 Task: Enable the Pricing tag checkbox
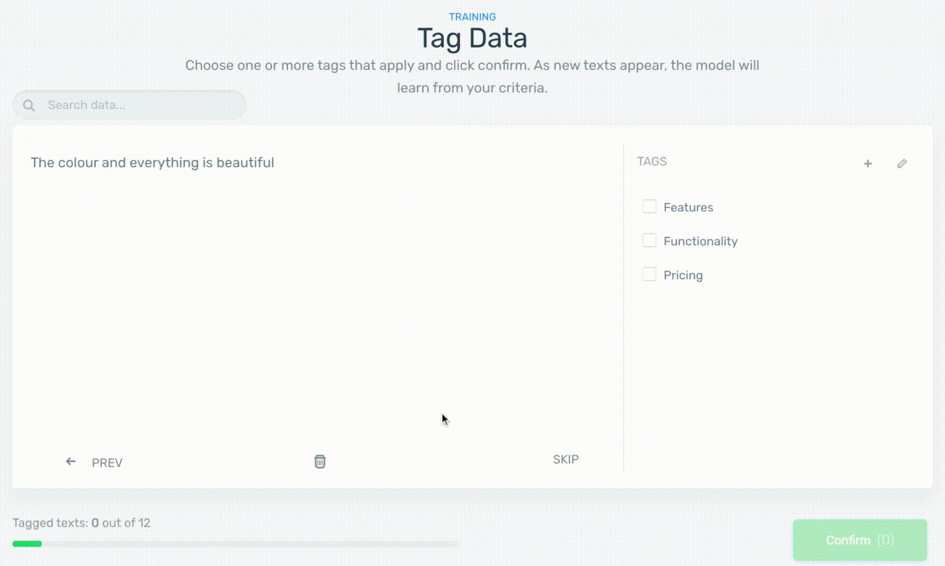pyautogui.click(x=649, y=275)
